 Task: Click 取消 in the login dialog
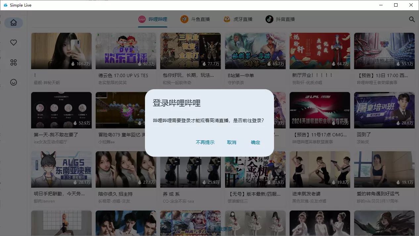[x=232, y=142]
